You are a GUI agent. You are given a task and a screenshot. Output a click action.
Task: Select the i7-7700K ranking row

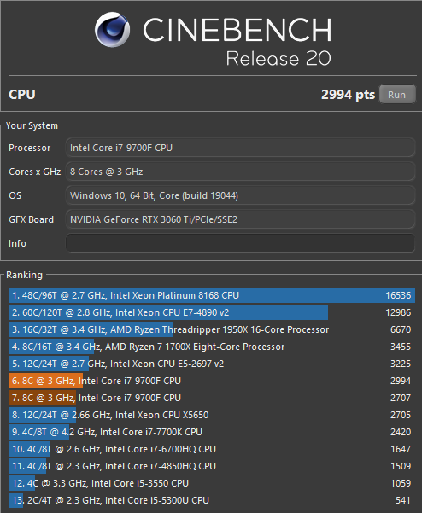[212, 432]
